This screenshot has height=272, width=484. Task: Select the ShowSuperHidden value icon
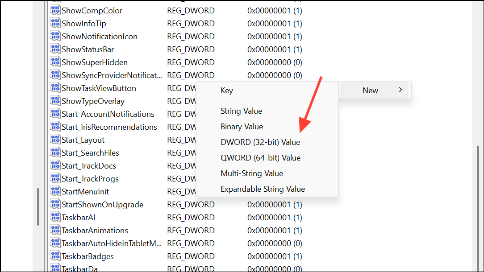pos(55,62)
